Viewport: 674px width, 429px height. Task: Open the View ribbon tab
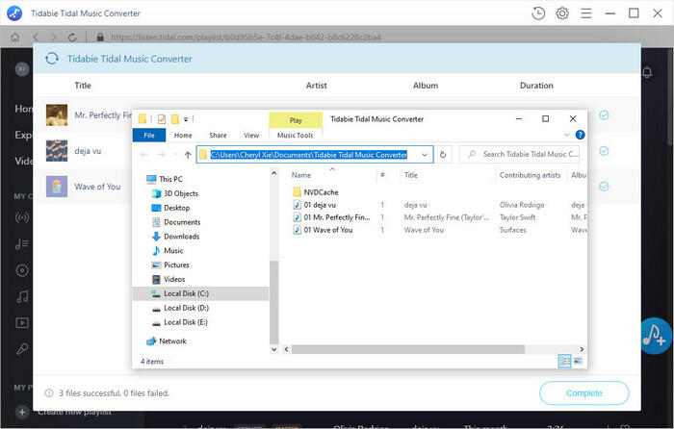coord(251,136)
